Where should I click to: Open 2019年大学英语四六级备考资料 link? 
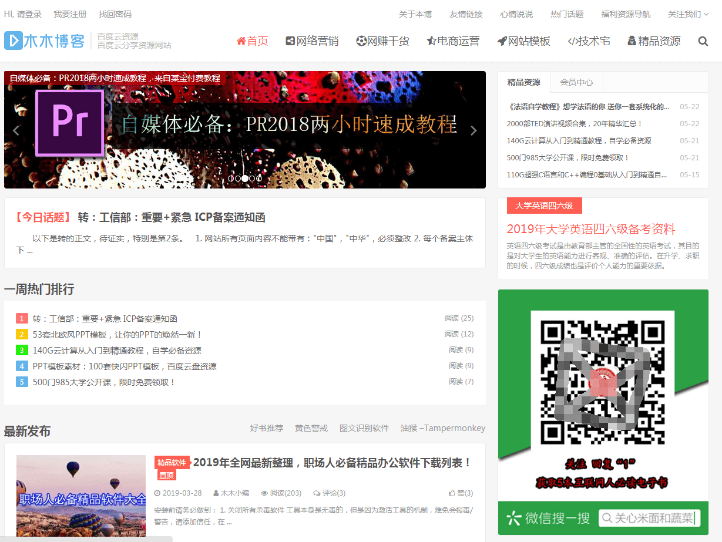point(591,229)
